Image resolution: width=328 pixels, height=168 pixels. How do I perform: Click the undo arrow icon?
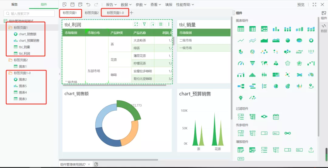[88, 4]
